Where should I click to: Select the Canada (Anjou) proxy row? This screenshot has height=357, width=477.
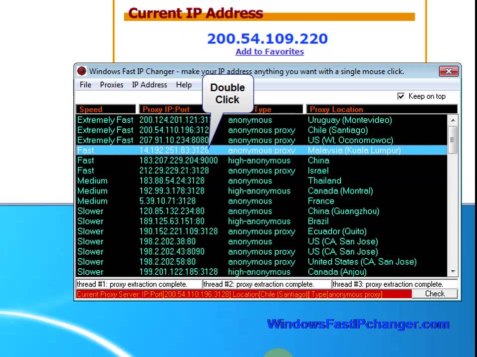(x=261, y=272)
